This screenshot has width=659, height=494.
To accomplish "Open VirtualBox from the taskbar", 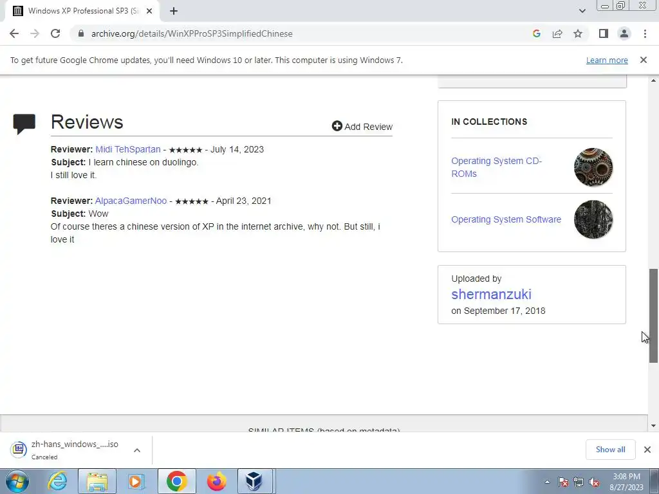I will pyautogui.click(x=255, y=481).
